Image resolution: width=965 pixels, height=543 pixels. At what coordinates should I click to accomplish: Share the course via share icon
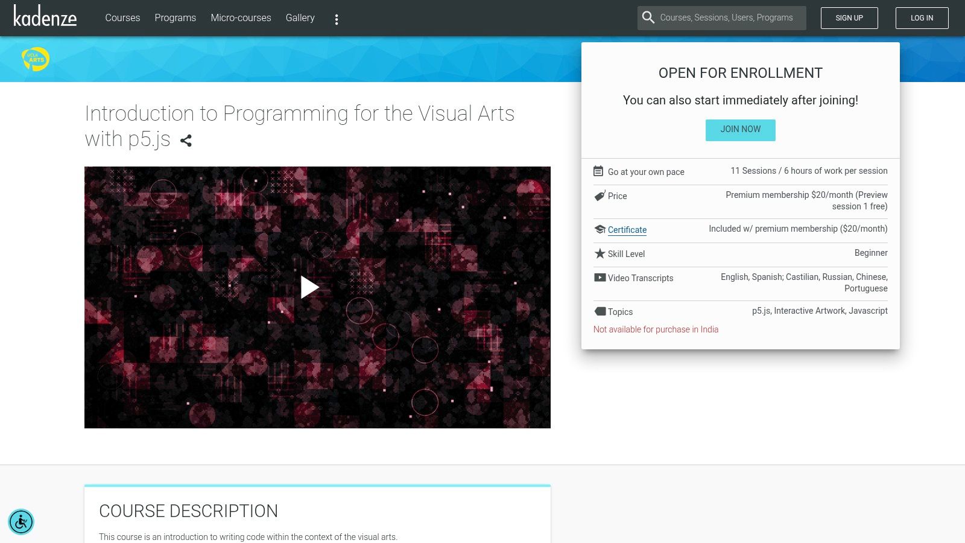(x=186, y=141)
